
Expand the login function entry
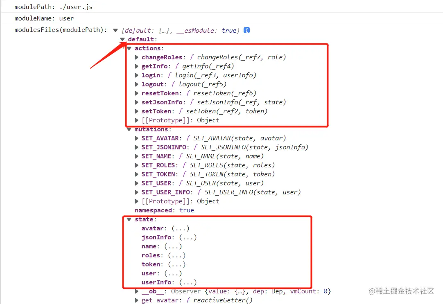pyautogui.click(x=136, y=75)
